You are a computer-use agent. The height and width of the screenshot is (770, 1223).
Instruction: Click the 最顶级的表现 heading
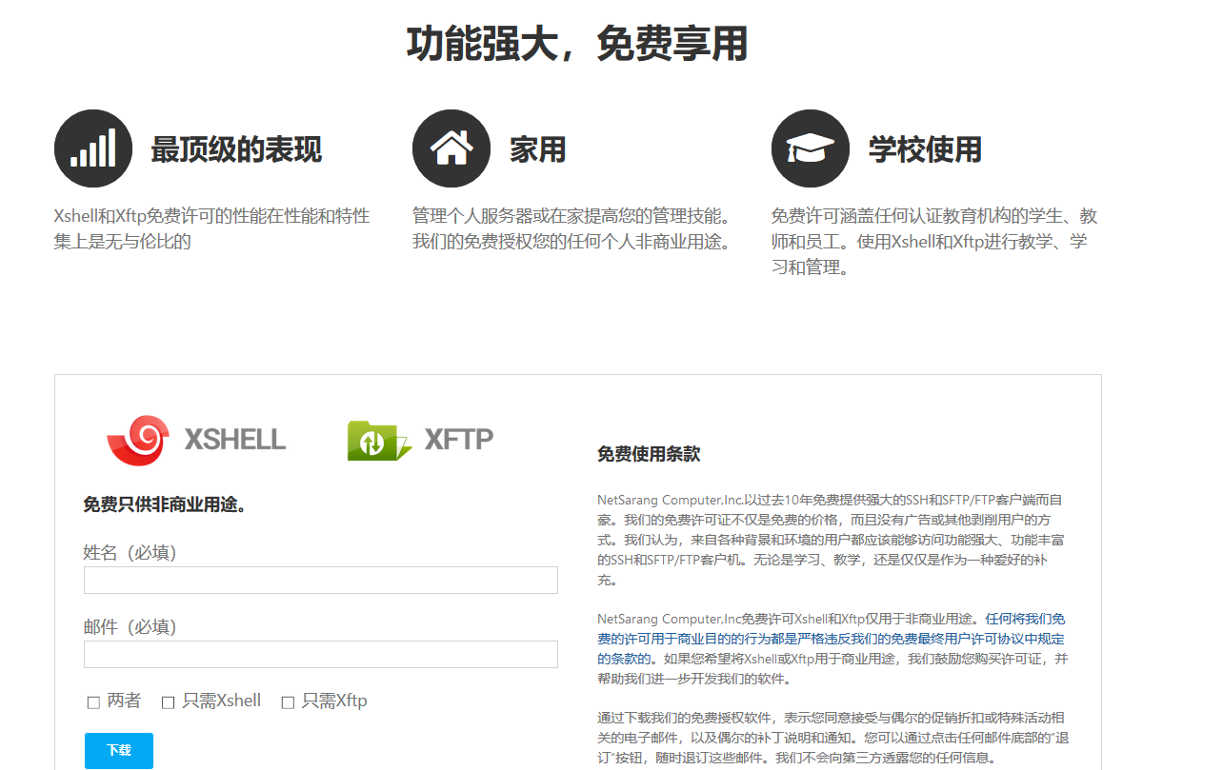point(236,149)
